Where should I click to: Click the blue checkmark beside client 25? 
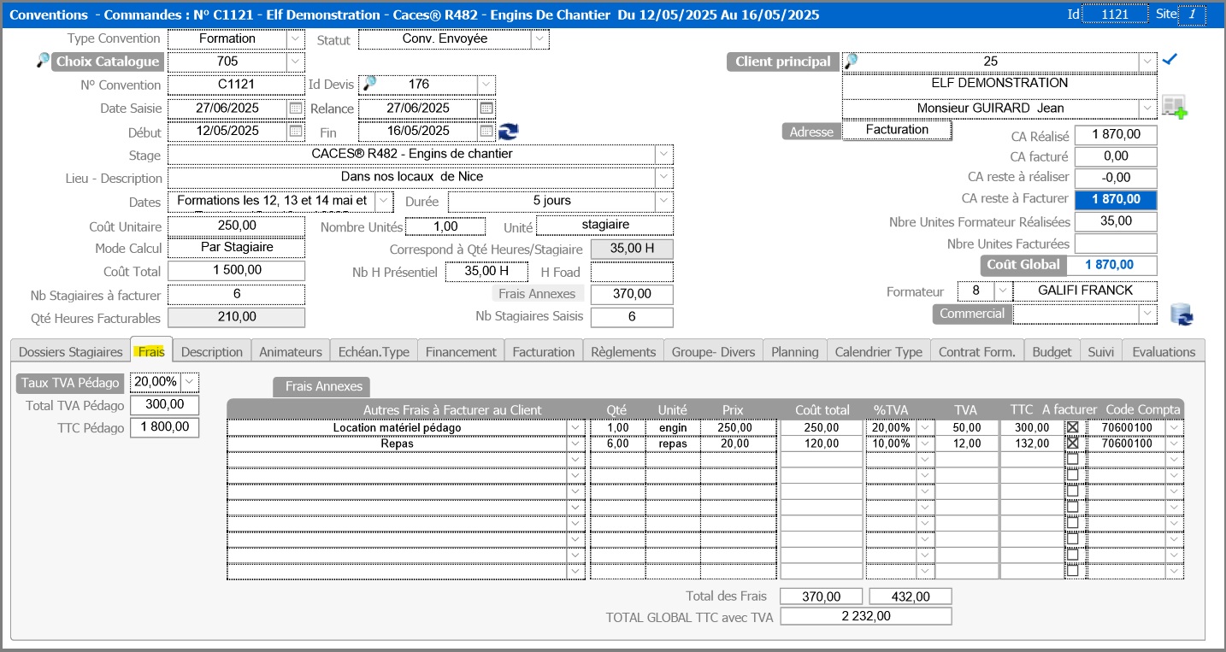(1170, 60)
